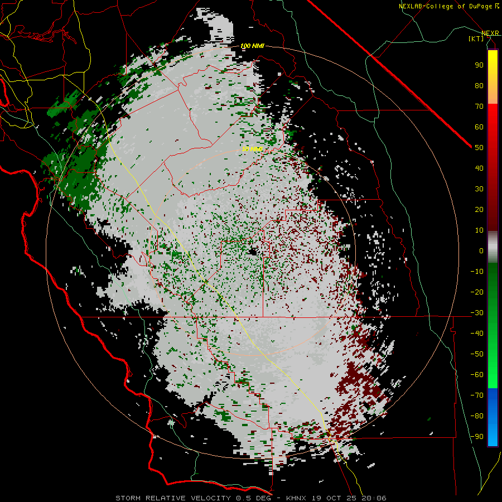This screenshot has height=502, width=502.
Task: Click the 50 NMI range ring label
Action: point(252,149)
